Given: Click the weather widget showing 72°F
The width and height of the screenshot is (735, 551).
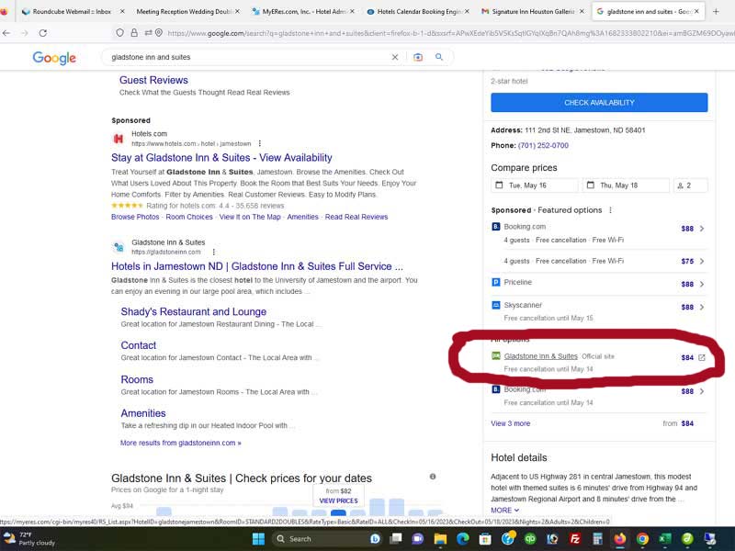Looking at the screenshot, I should [x=29, y=539].
